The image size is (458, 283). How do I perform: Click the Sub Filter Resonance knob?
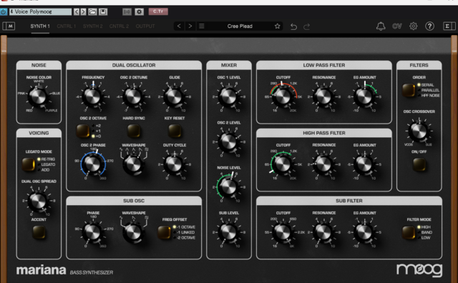tap(323, 232)
